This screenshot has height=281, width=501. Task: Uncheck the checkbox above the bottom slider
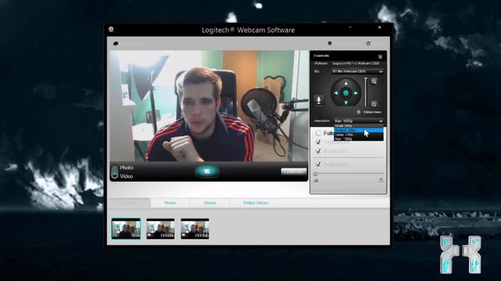coord(319,164)
